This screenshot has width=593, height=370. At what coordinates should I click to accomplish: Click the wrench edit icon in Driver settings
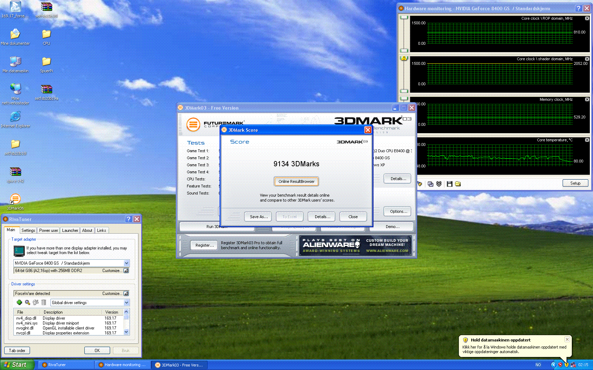36,302
